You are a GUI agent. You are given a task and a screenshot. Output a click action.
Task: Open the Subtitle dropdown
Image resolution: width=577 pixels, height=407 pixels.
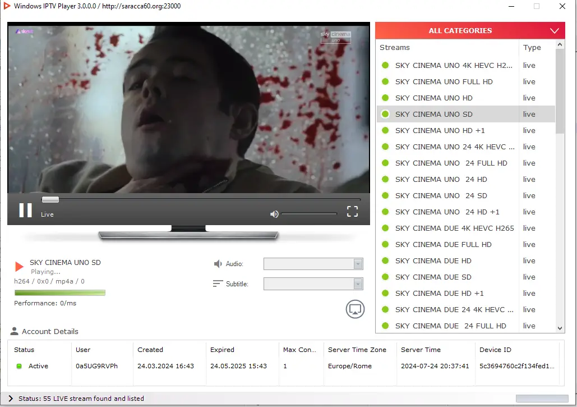[313, 283]
